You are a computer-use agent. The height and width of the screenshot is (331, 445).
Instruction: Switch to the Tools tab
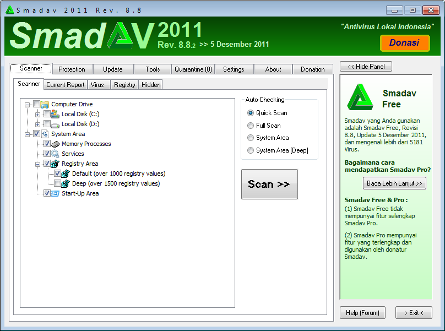(153, 69)
